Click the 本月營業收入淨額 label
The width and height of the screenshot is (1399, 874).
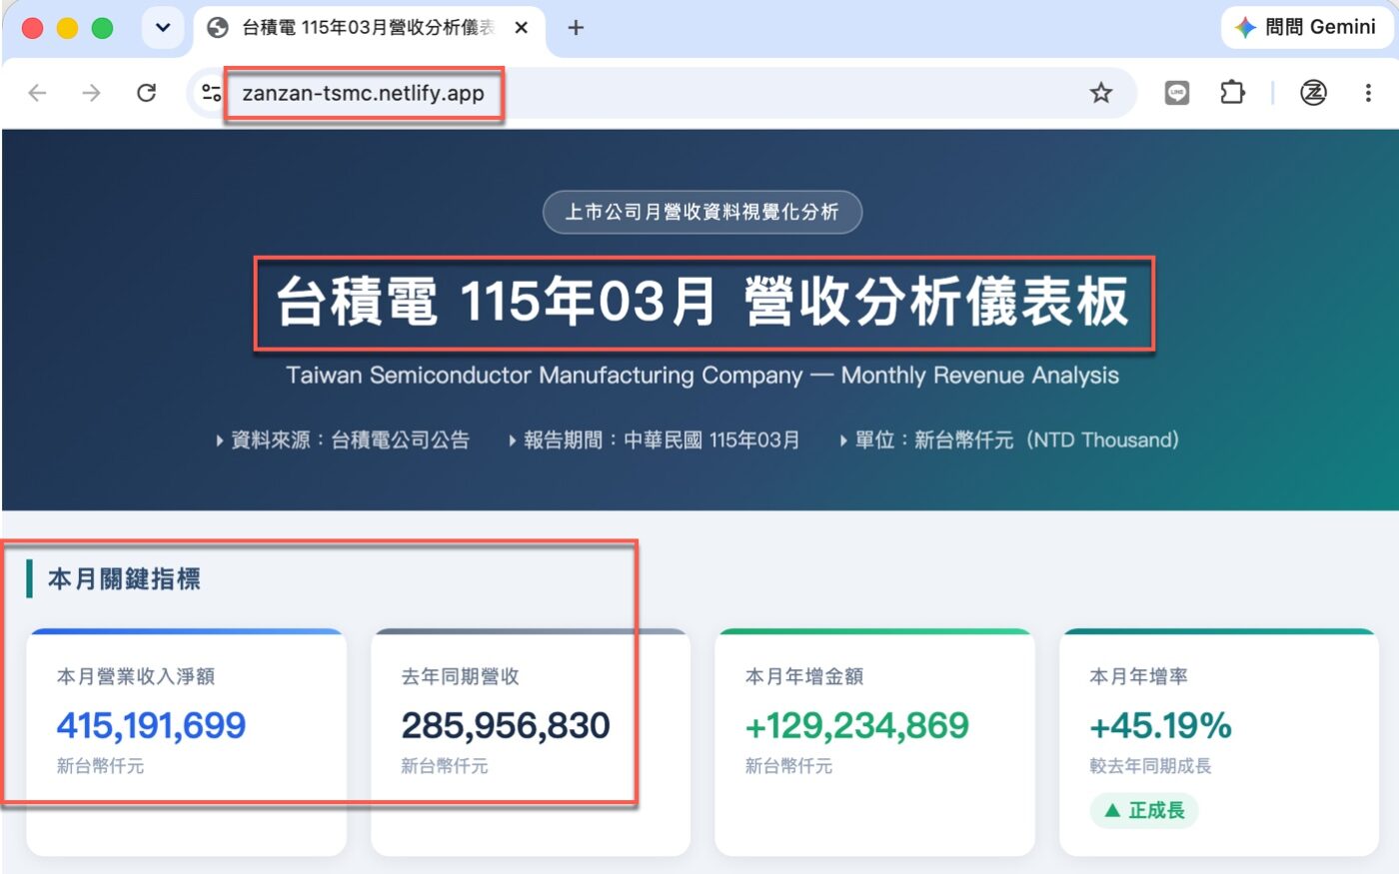pos(136,676)
